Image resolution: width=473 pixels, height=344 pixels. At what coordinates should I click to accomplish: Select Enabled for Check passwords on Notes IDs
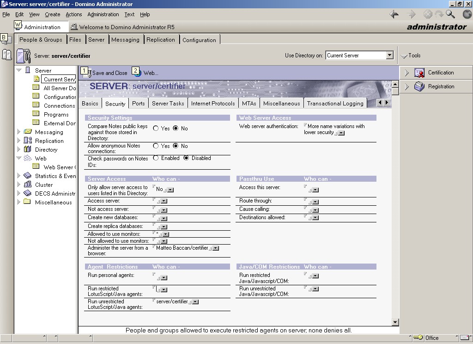[156, 158]
